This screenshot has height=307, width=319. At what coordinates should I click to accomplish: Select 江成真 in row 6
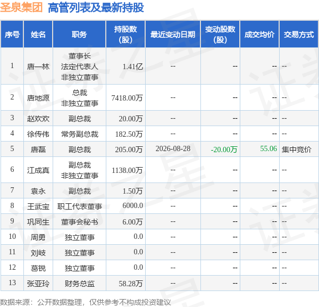(38, 170)
